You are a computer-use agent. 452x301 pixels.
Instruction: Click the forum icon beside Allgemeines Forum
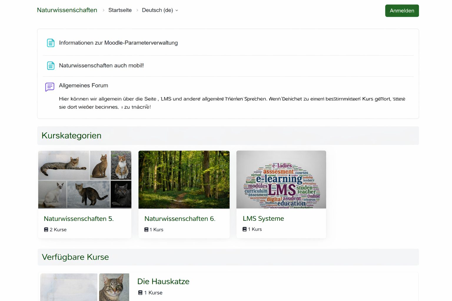(50, 87)
